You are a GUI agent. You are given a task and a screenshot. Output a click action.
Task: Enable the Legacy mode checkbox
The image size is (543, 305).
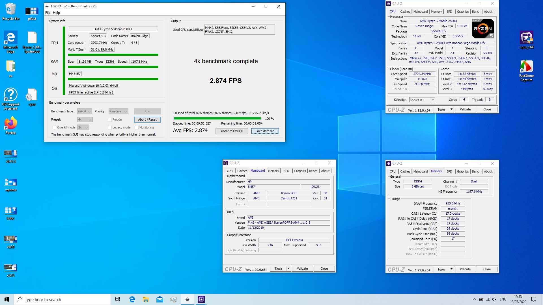[x=110, y=127]
